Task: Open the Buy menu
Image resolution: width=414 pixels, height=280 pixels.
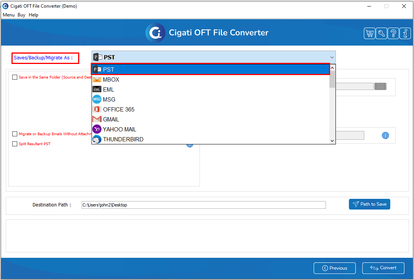Action: (x=21, y=15)
